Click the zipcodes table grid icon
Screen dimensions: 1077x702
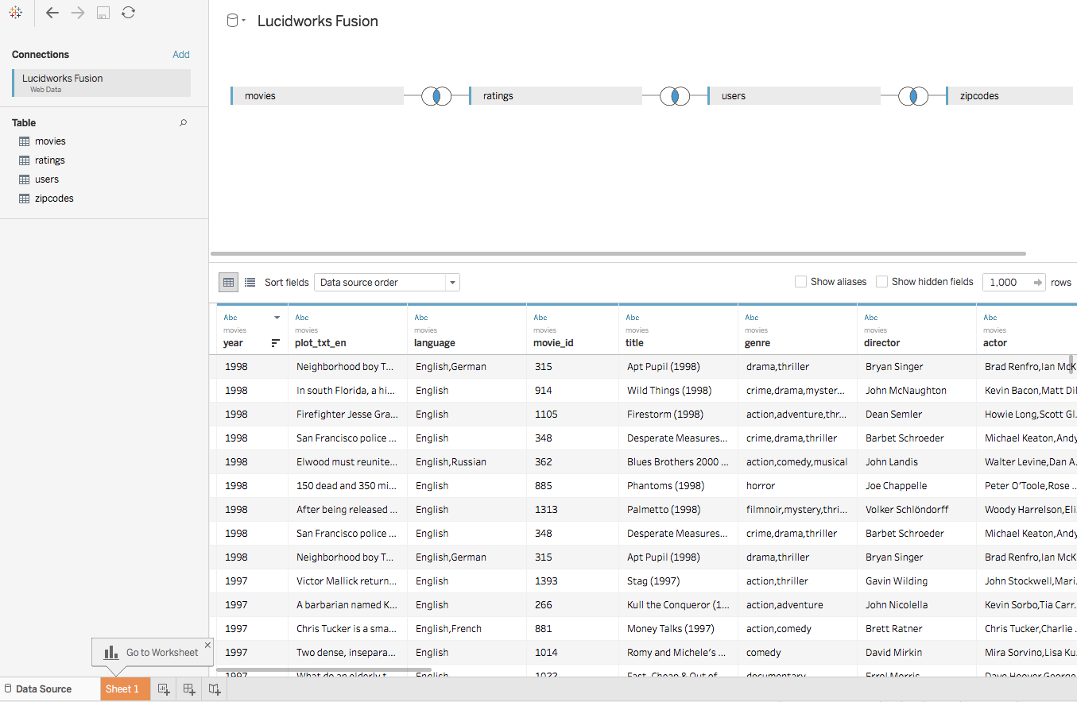click(x=24, y=199)
